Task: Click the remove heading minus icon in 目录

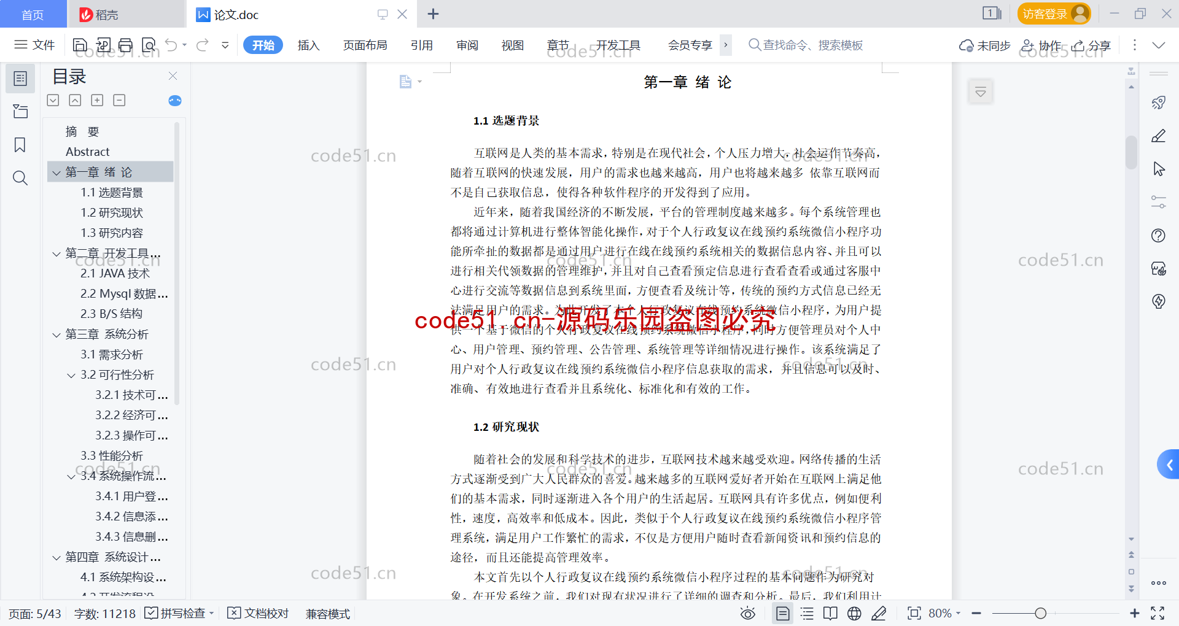Action: 119,100
